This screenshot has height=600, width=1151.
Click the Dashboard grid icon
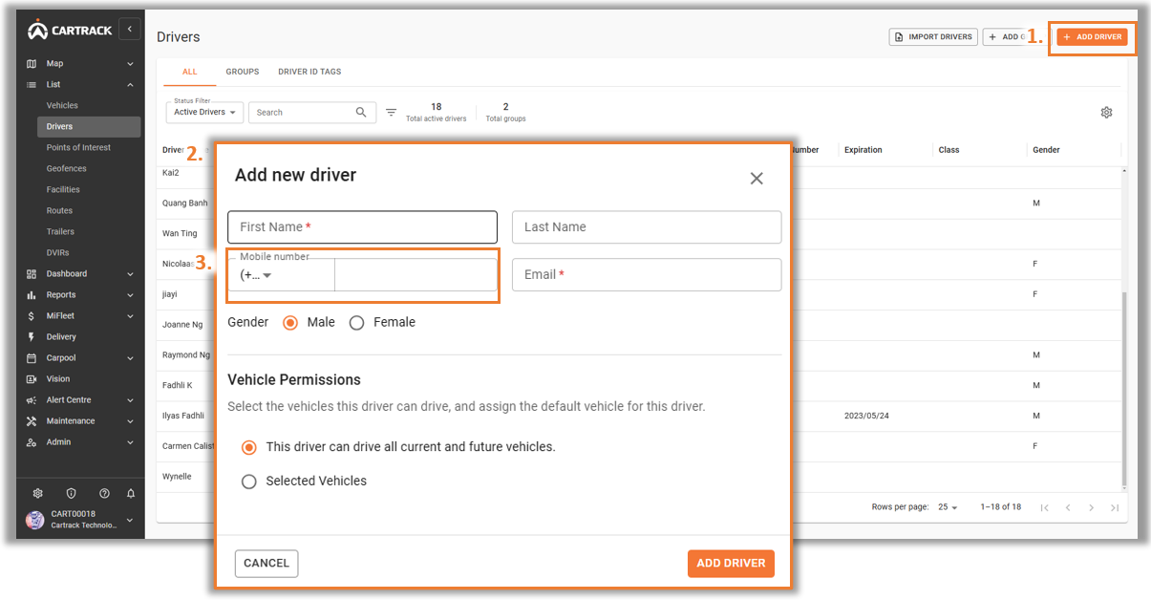pyautogui.click(x=32, y=274)
